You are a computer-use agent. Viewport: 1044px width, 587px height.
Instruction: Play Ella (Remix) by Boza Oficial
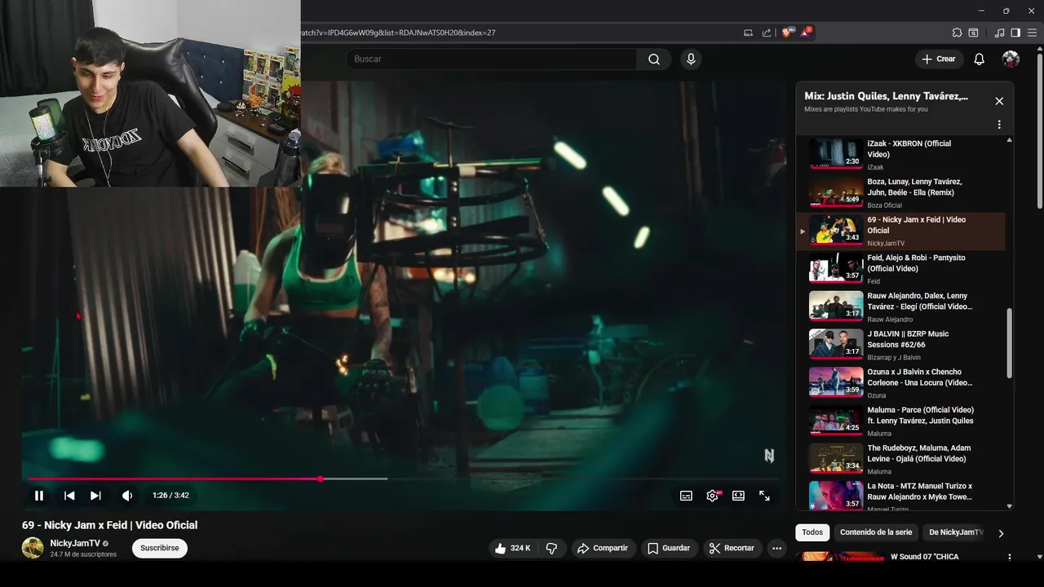pyautogui.click(x=900, y=192)
